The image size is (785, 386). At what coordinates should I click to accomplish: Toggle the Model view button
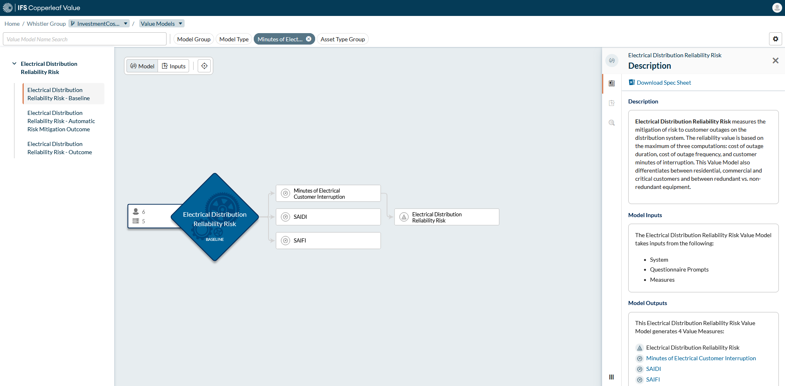tap(142, 66)
